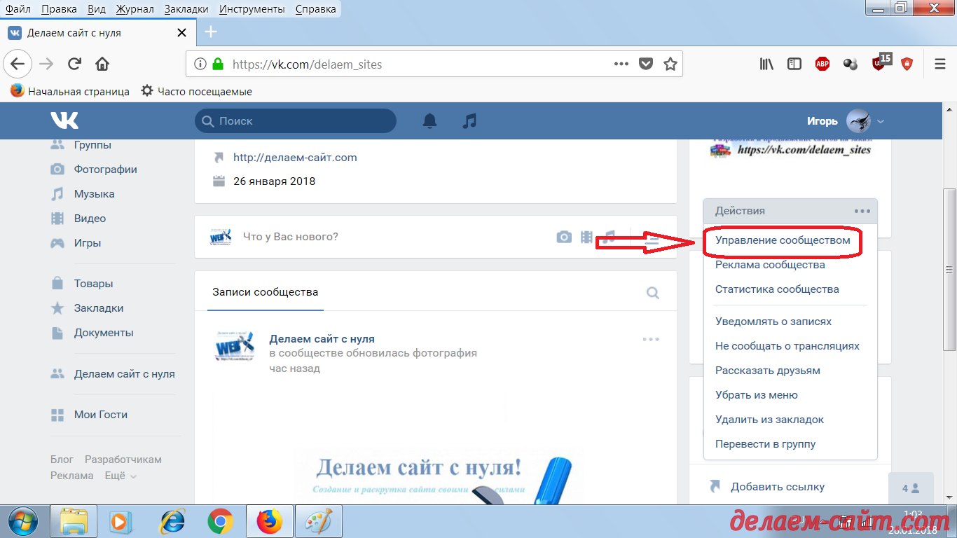Viewport: 957px width, 538px height.
Task: Open the Начальная страница bookmark
Action: 70,91
